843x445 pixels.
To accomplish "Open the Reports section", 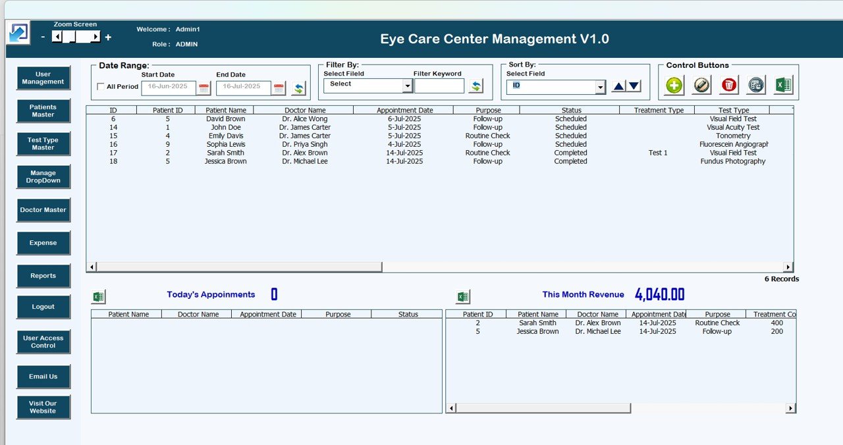I will [43, 275].
